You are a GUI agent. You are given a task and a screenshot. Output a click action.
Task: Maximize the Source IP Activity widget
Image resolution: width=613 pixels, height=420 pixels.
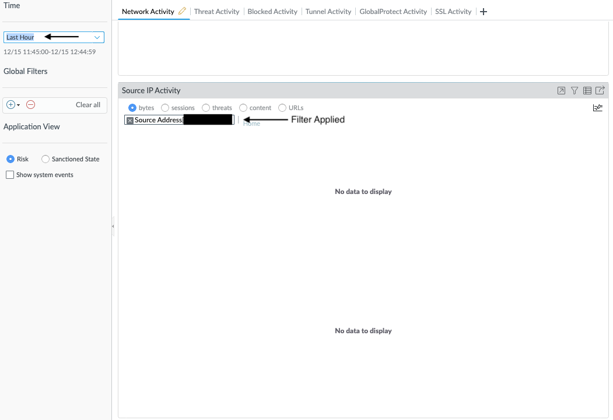561,90
